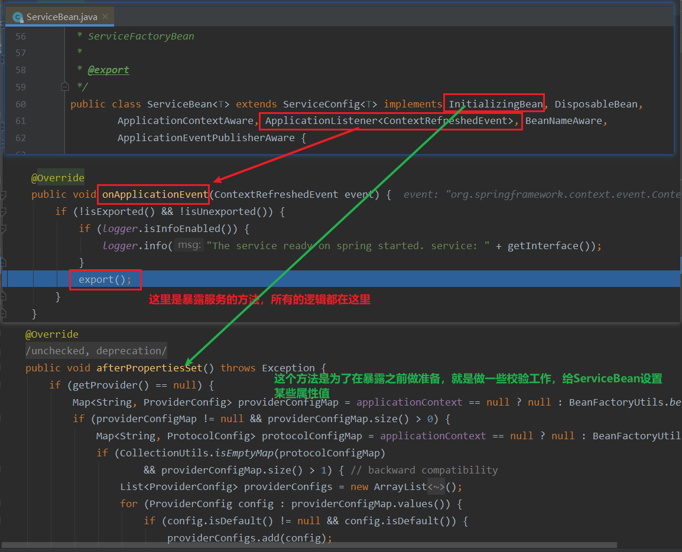
Task: Click the inline debug value starting with event:
Action: coord(542,194)
